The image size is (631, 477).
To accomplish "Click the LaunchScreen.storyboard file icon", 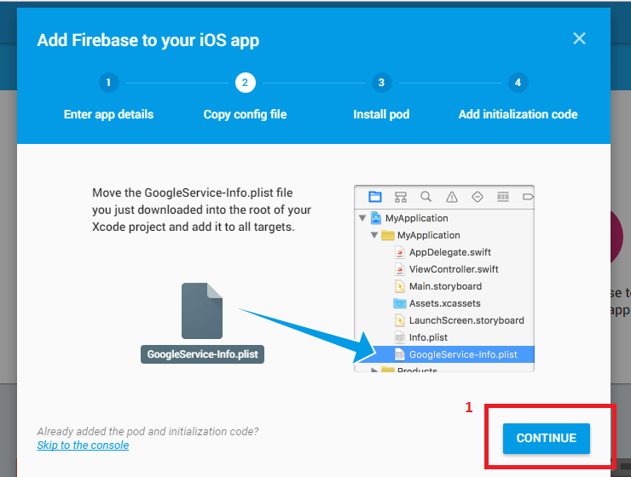I will [400, 320].
